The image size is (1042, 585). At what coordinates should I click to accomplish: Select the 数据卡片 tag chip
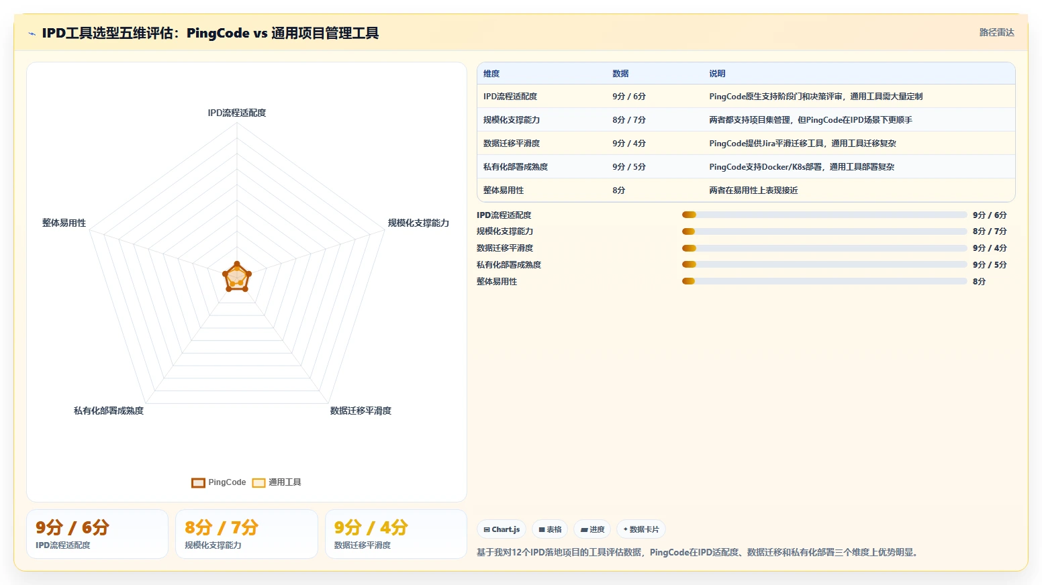641,529
